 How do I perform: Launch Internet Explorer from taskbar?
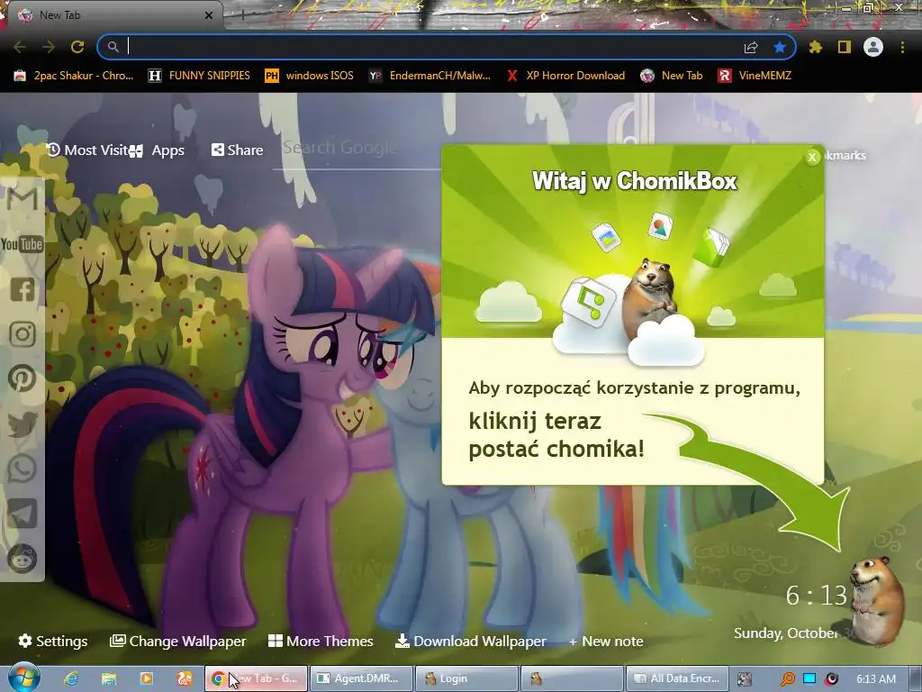[x=71, y=678]
